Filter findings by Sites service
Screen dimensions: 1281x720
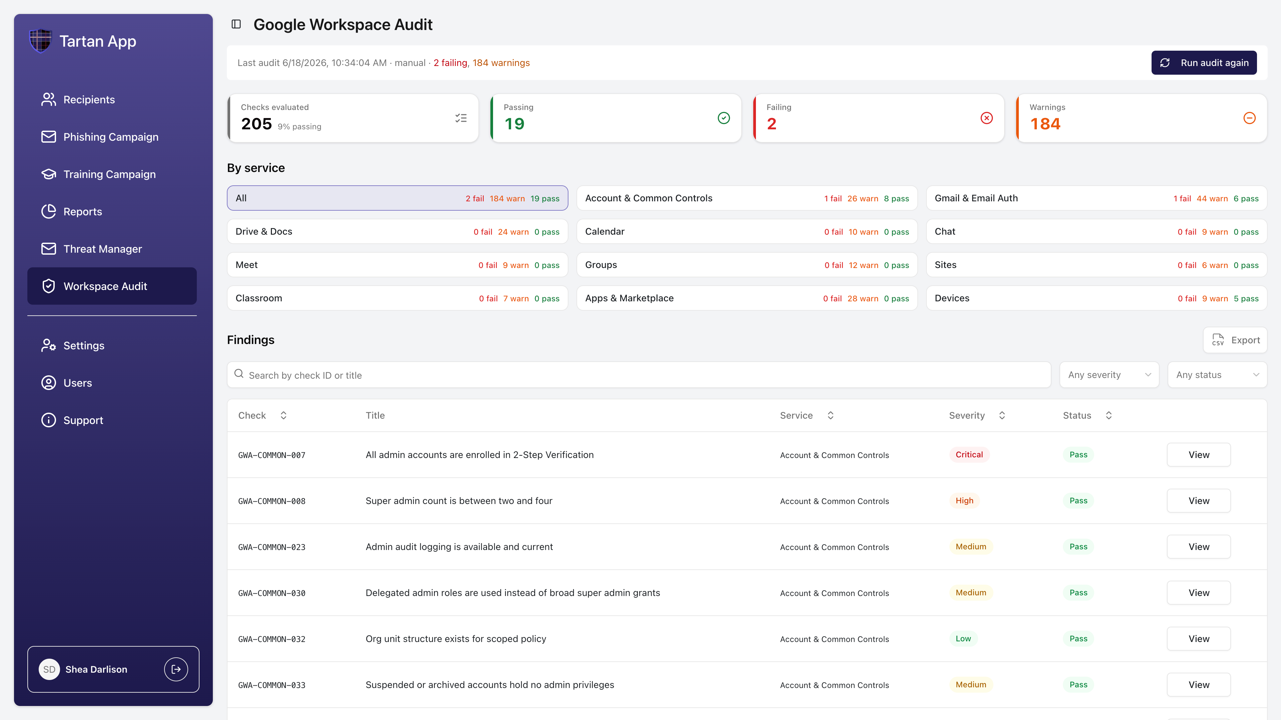(x=1097, y=264)
